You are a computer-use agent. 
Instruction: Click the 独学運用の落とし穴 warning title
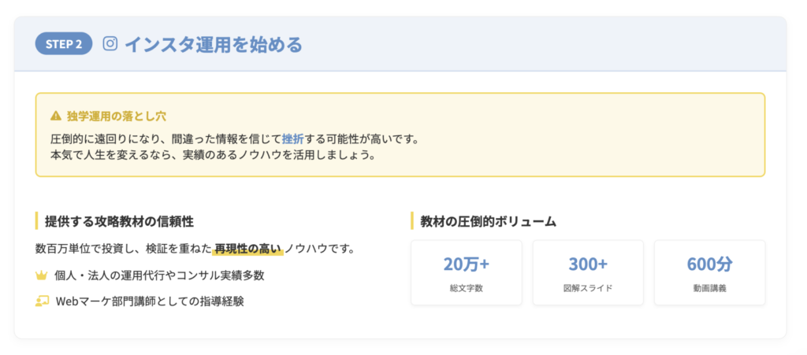116,116
